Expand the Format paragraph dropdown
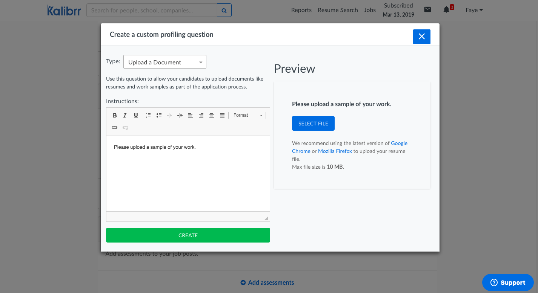Image resolution: width=538 pixels, height=293 pixels. (x=247, y=115)
